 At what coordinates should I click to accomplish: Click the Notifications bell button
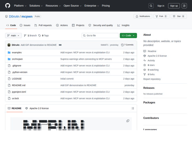pyautogui.click(x=143, y=16)
